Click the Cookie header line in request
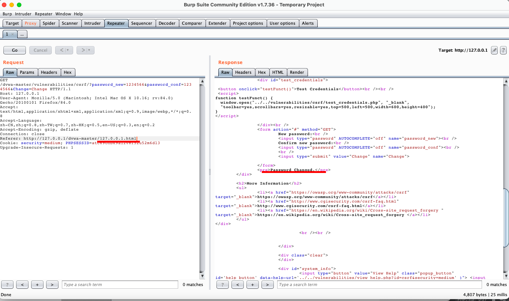509x301 pixels. pos(80,143)
